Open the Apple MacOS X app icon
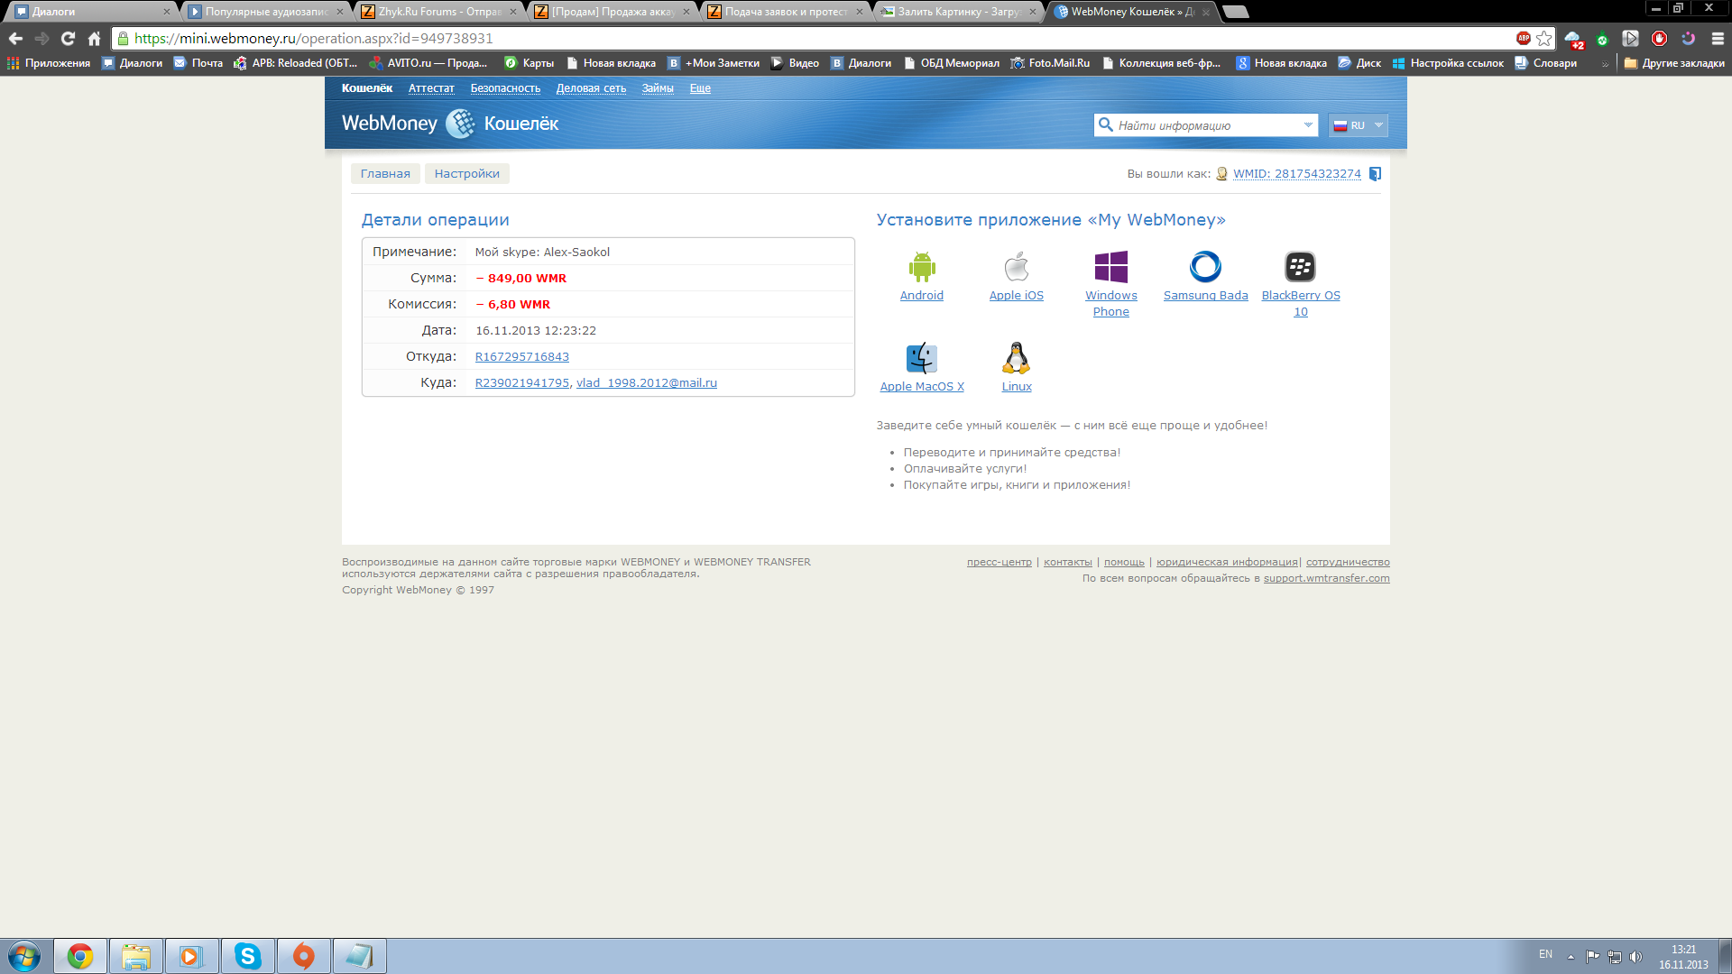Image resolution: width=1732 pixels, height=974 pixels. click(x=922, y=358)
